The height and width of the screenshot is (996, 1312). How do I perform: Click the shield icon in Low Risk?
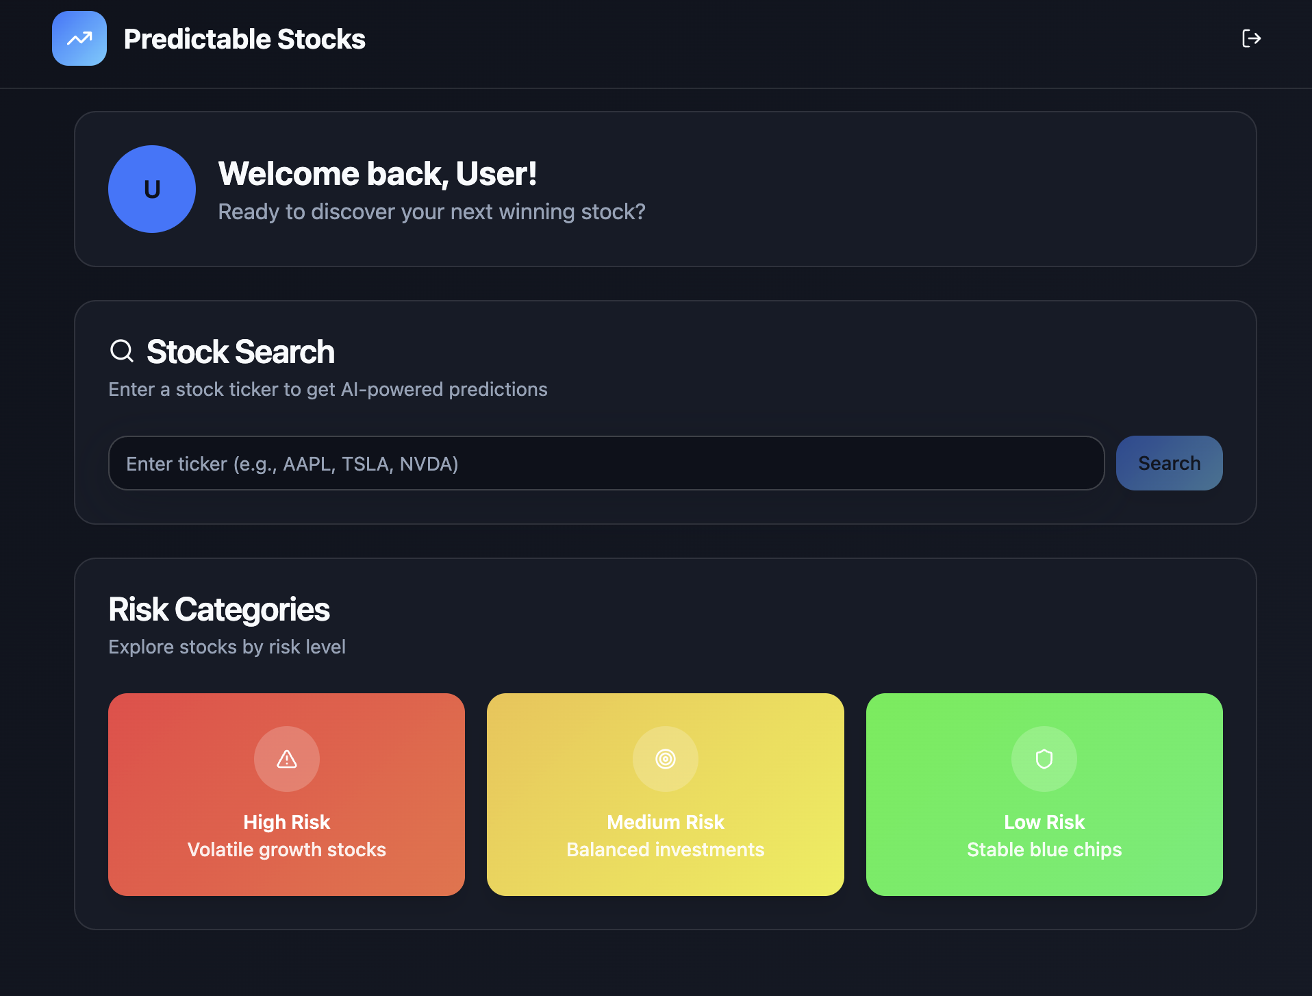coord(1044,759)
